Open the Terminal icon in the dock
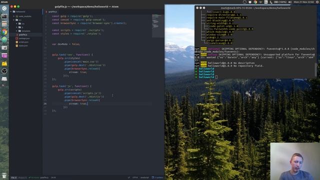 (4, 16)
